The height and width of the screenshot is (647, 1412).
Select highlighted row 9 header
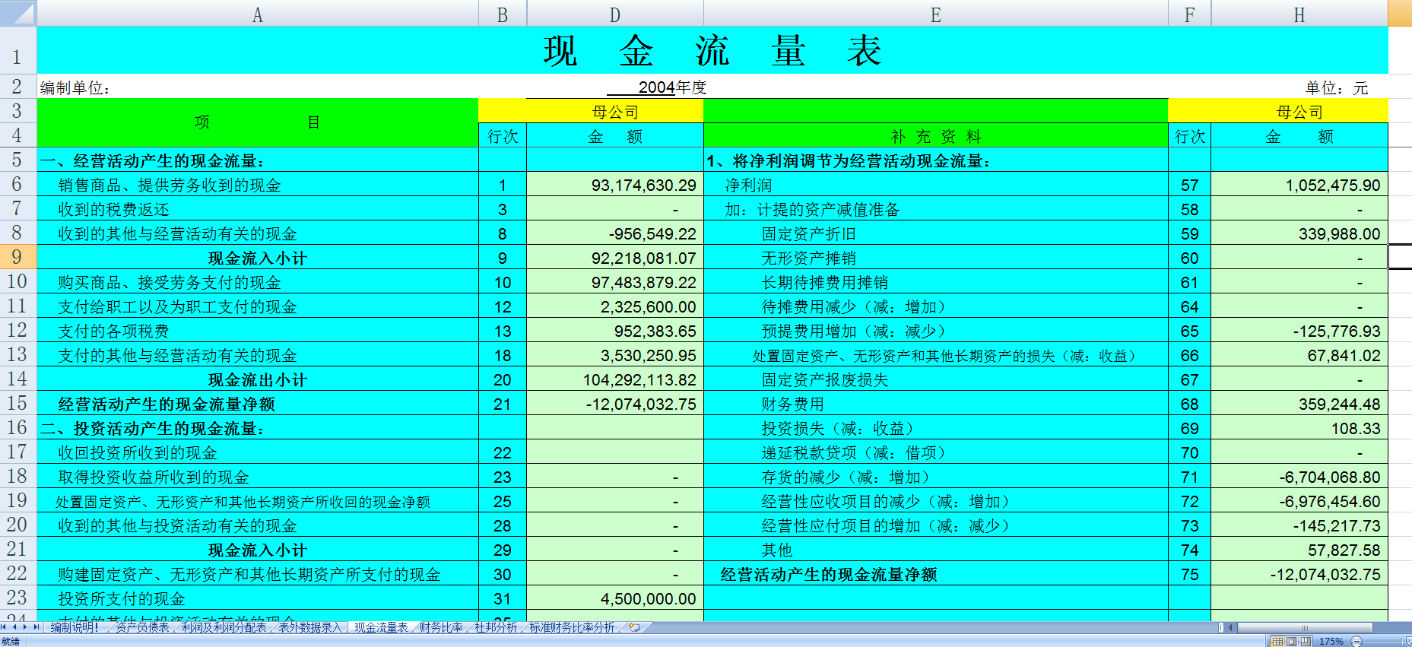click(x=17, y=257)
